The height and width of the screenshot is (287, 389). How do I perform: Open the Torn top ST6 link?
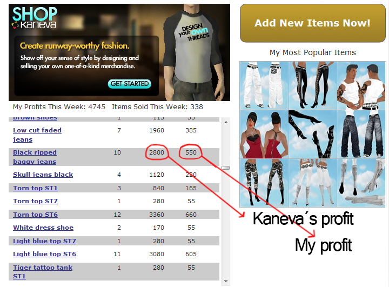click(35, 215)
